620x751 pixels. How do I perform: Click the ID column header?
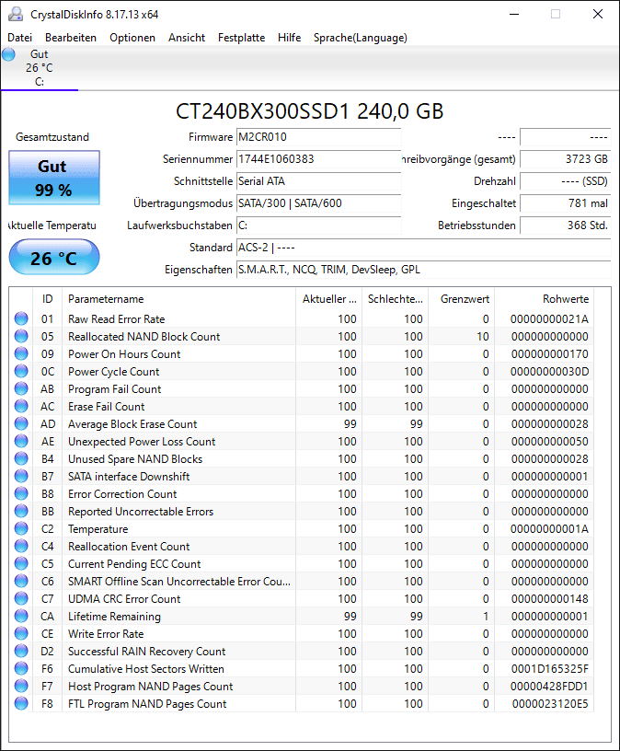[48, 299]
